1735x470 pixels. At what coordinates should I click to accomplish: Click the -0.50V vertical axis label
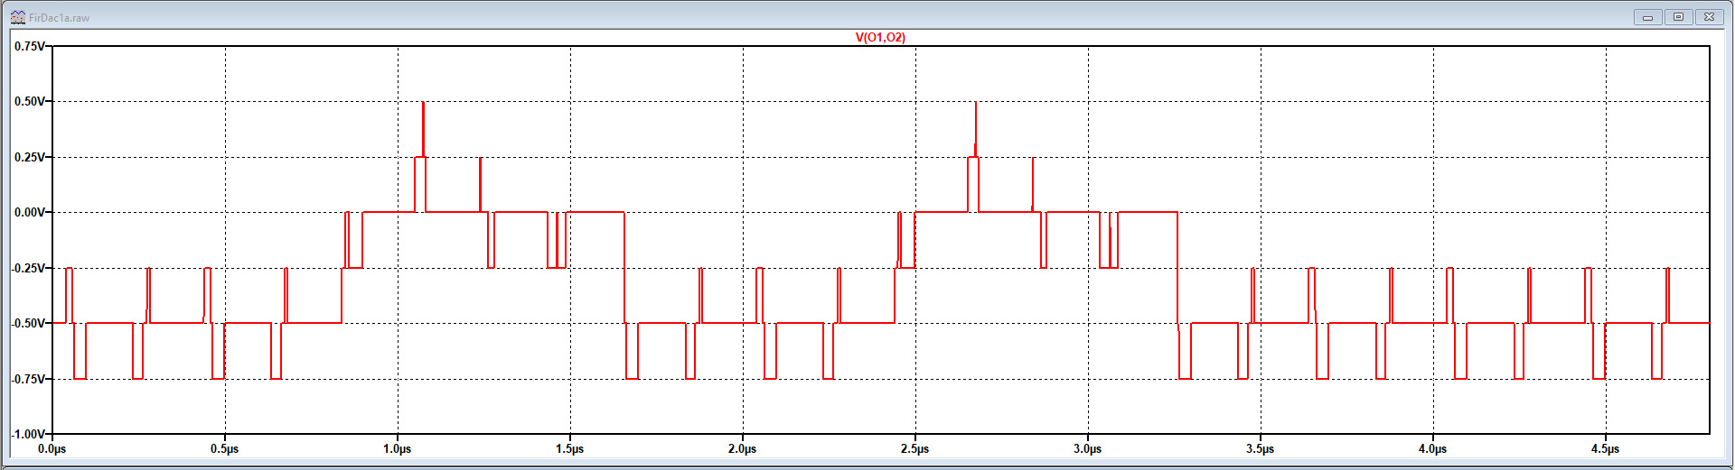(x=27, y=323)
